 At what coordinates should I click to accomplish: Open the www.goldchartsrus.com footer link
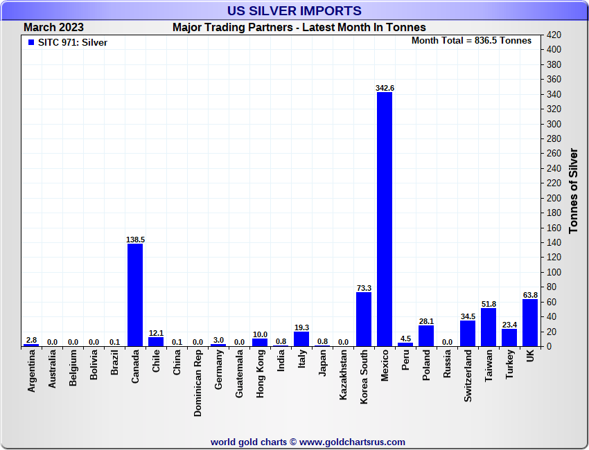(352, 442)
